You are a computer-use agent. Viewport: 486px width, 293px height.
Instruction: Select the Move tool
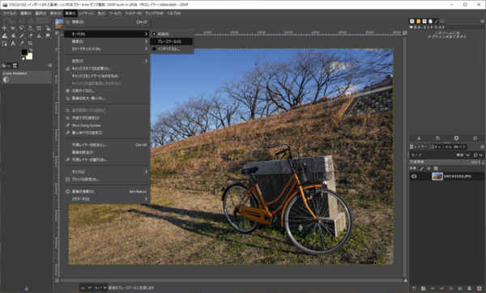pos(4,28)
